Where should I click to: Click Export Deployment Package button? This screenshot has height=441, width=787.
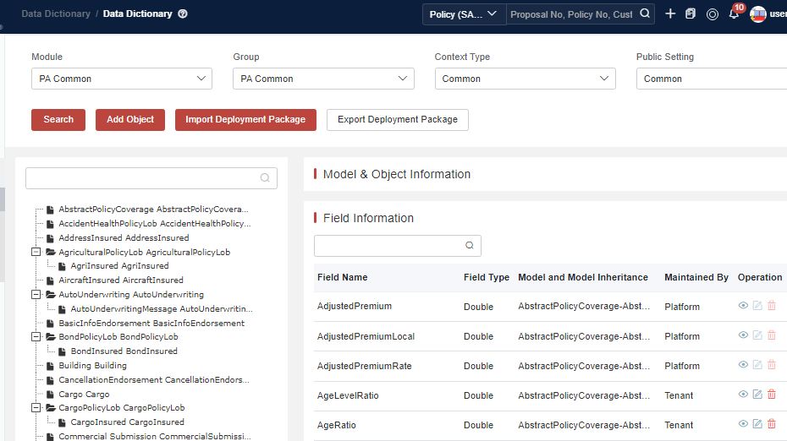pos(397,120)
